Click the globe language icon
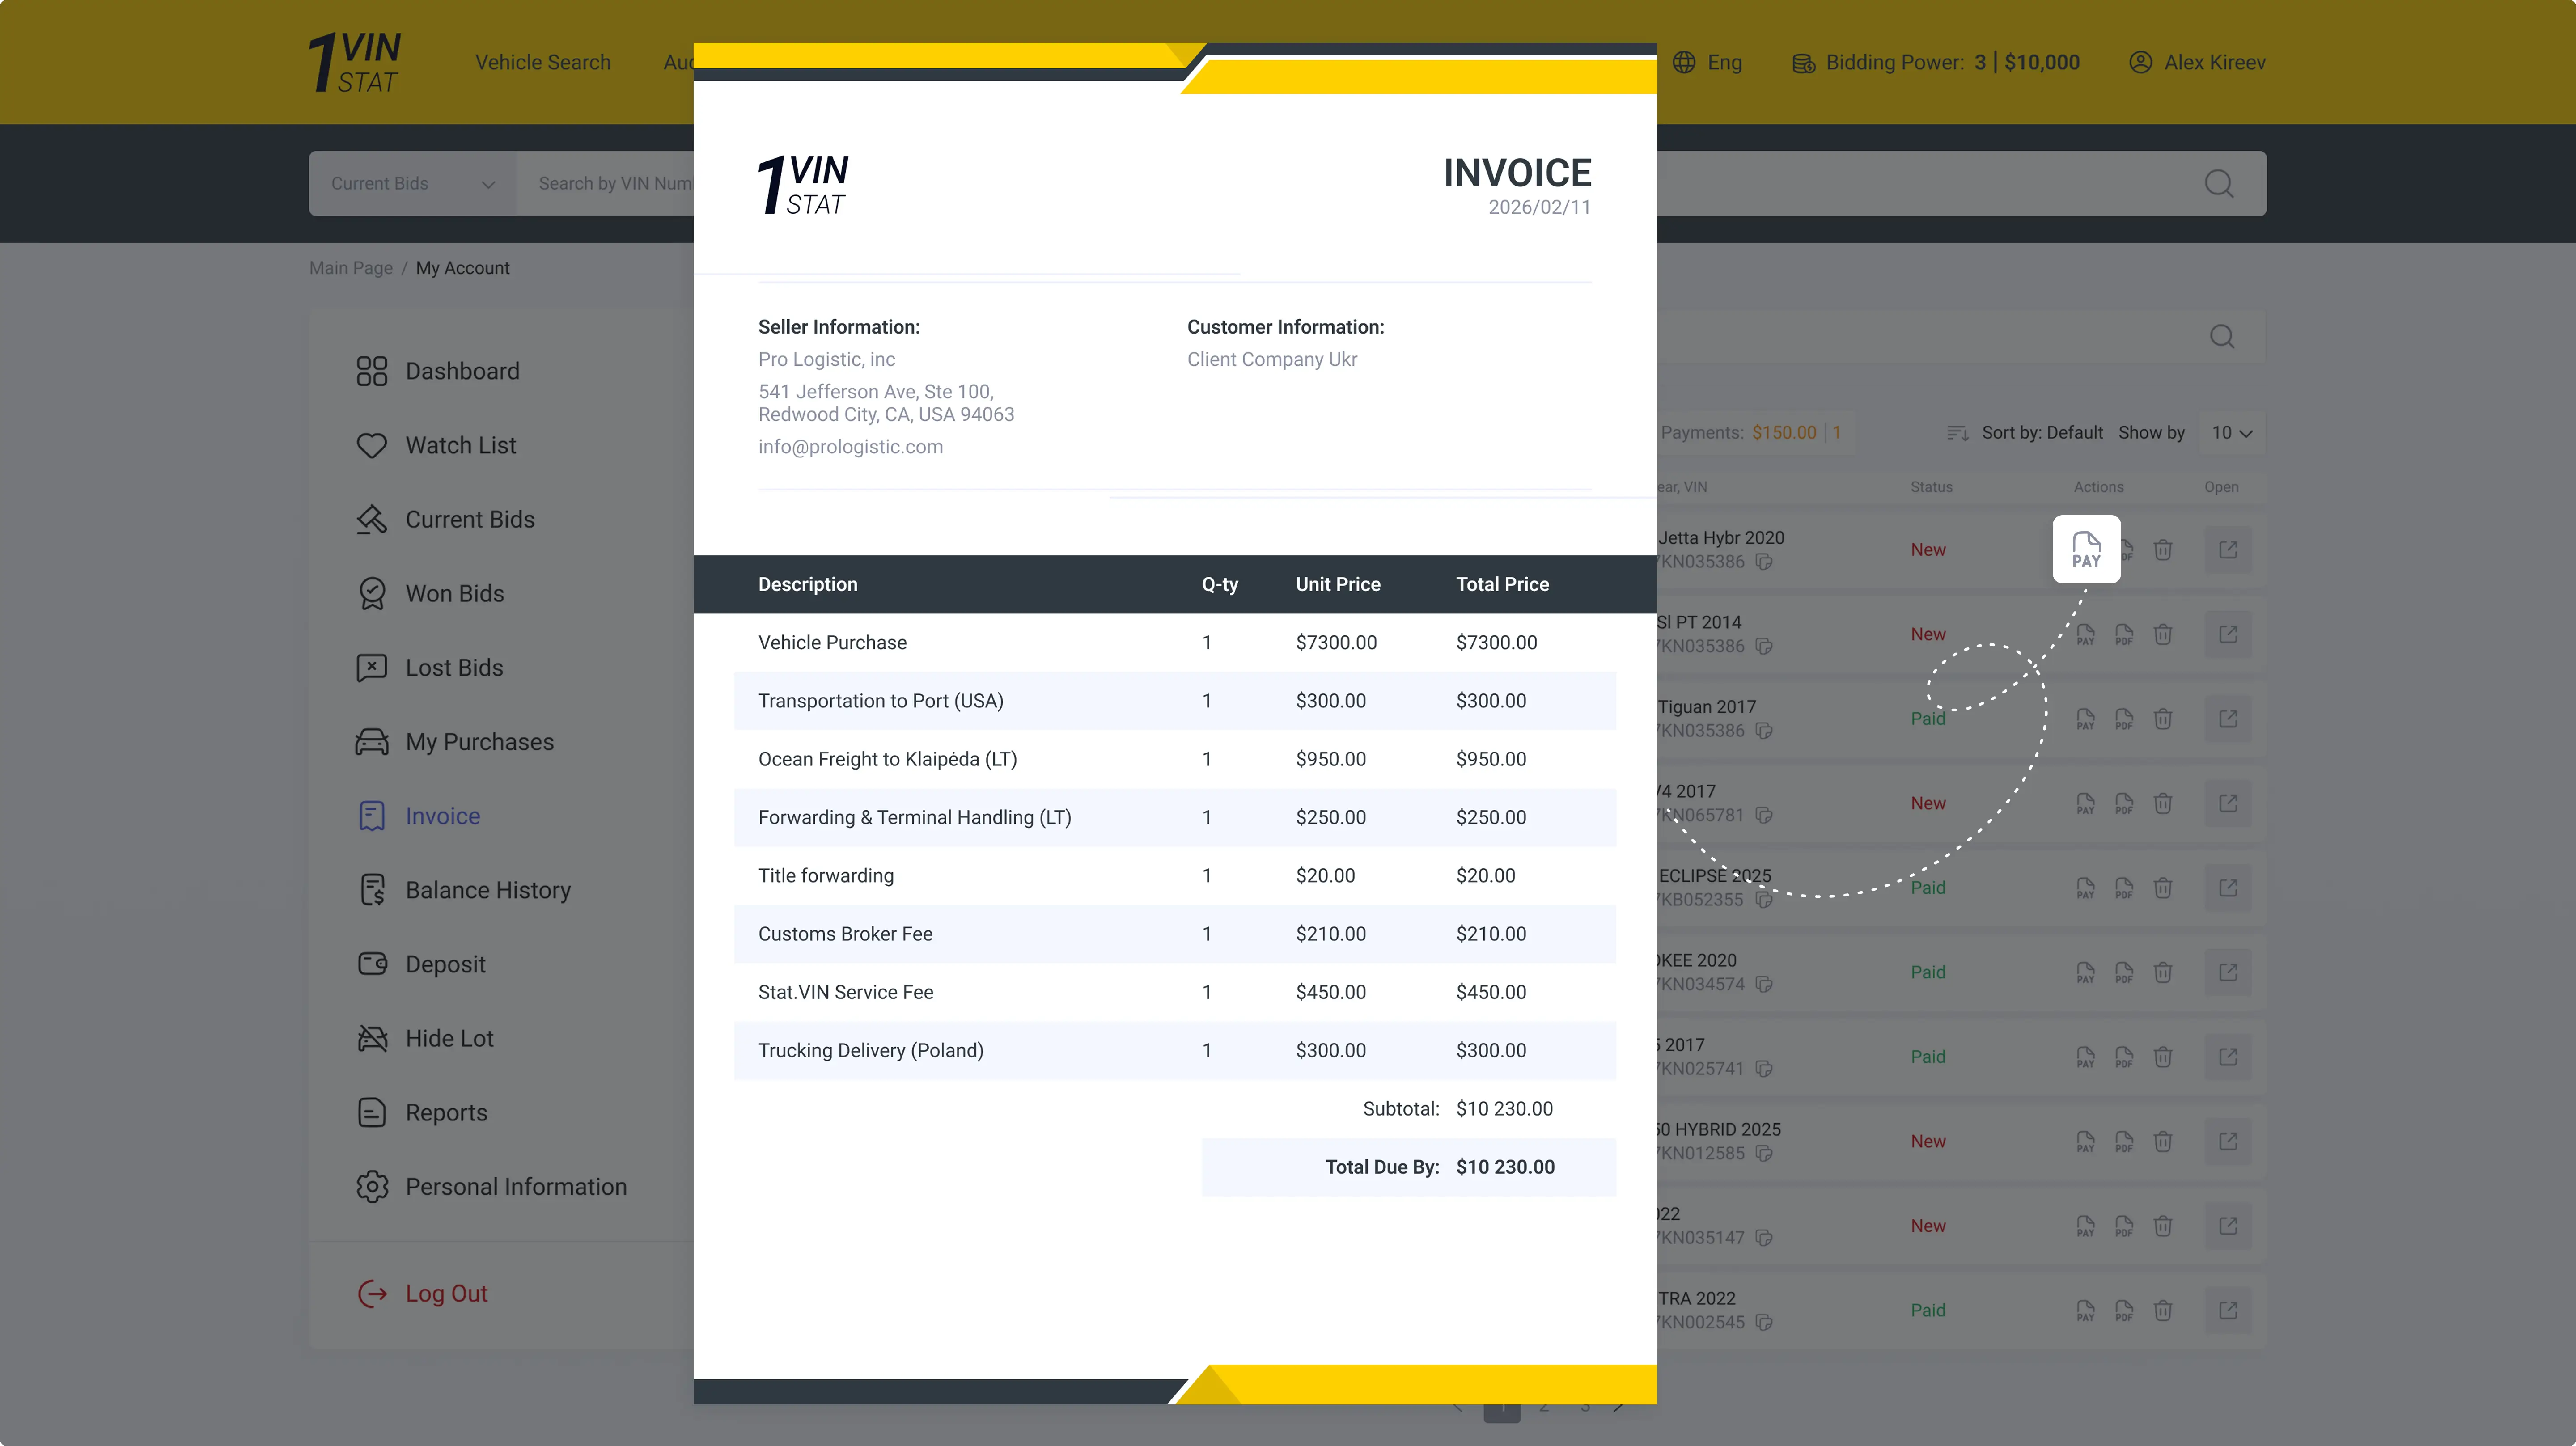Screen dimensions: 2576x1446 click(x=1684, y=62)
